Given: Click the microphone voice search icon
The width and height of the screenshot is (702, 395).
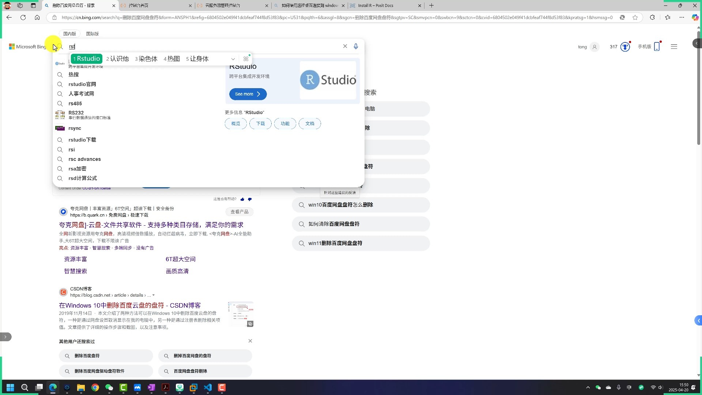Looking at the screenshot, I should tap(356, 46).
